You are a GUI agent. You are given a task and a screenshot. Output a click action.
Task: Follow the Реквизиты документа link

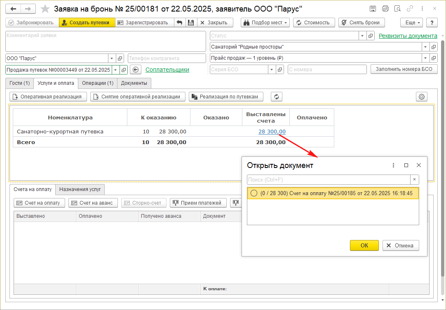[408, 36]
